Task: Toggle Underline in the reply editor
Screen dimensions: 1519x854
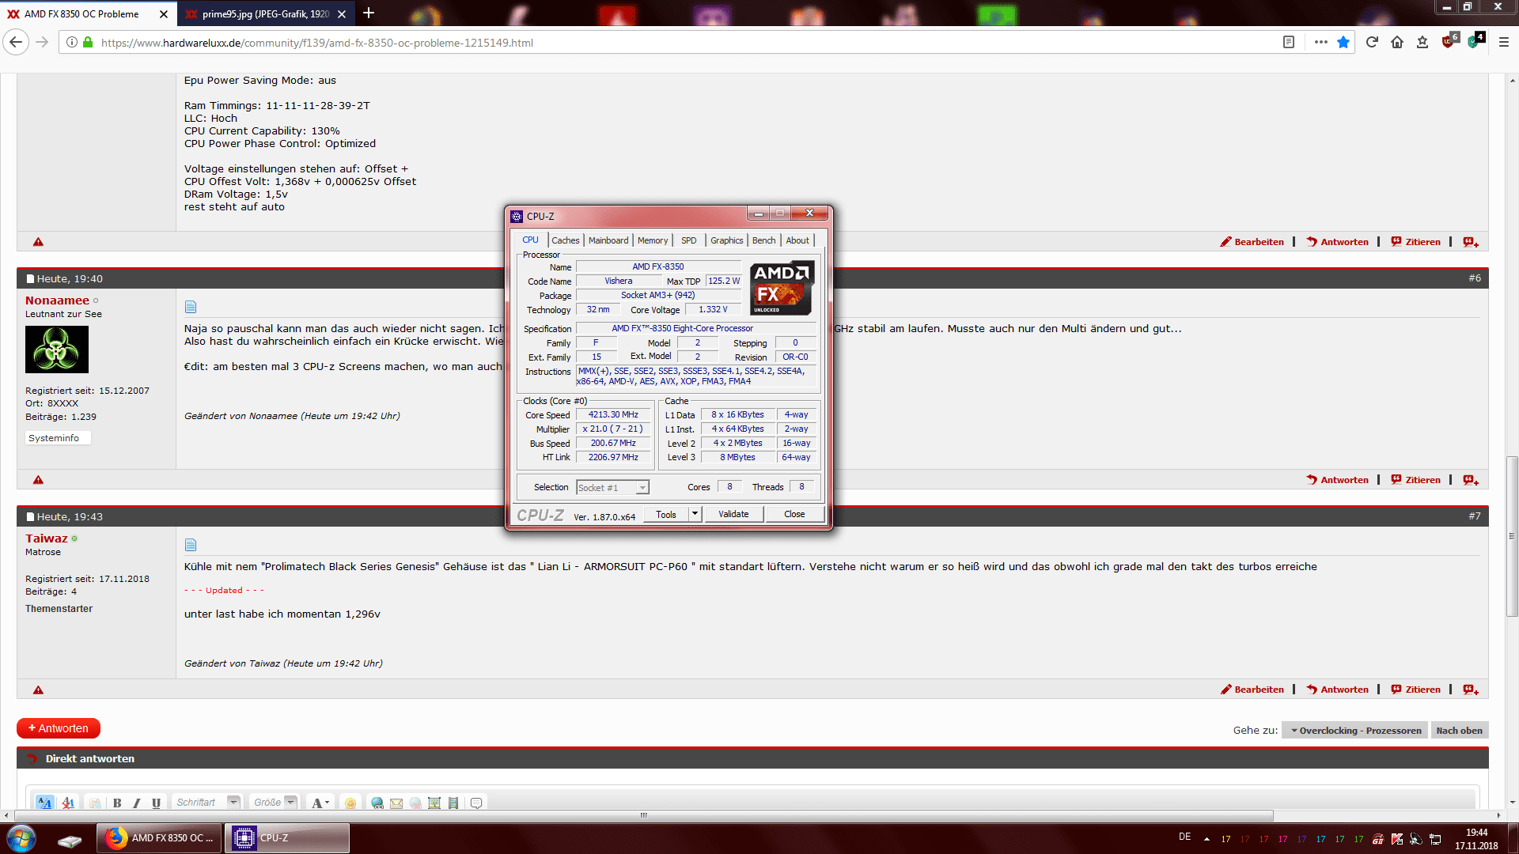Action: click(156, 803)
